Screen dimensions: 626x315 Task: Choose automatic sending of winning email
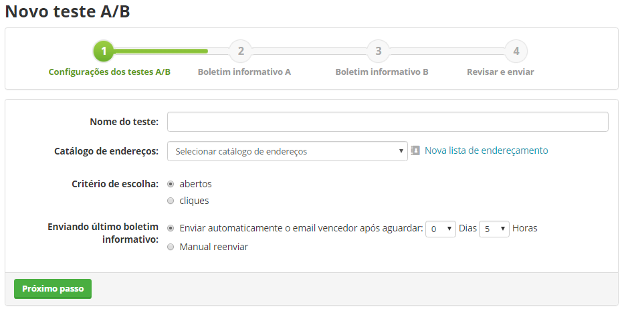(171, 228)
